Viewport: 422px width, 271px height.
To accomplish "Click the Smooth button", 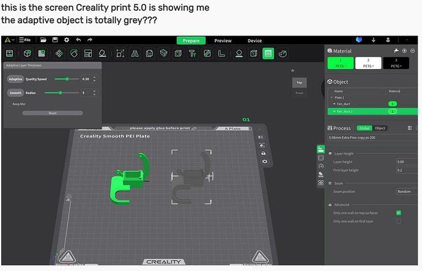I will (x=15, y=93).
